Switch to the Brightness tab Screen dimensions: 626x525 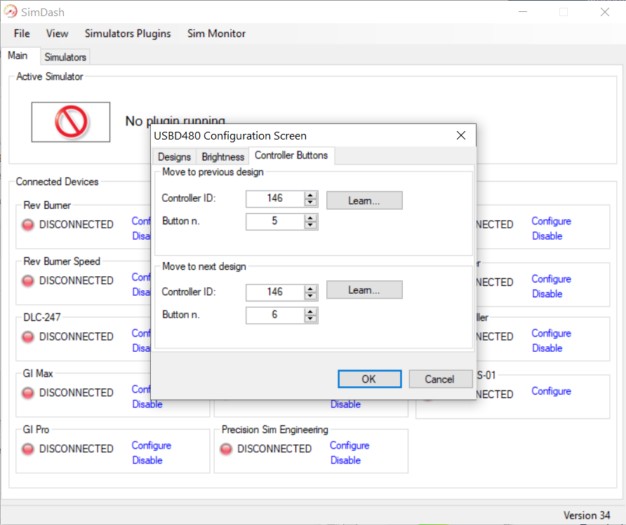[223, 156]
